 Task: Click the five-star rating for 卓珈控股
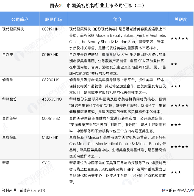click(x=179, y=147)
